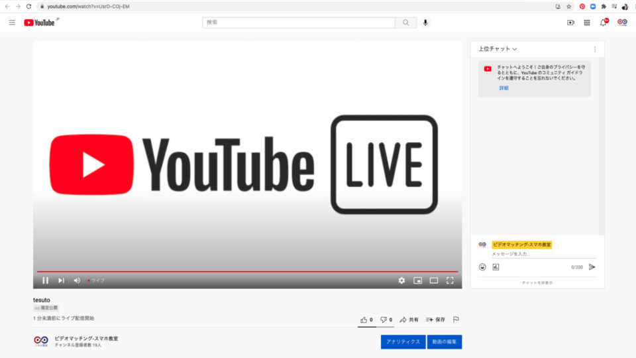Screen dimensions: 636x358
Task: Report the video with flag icon
Action: point(456,320)
